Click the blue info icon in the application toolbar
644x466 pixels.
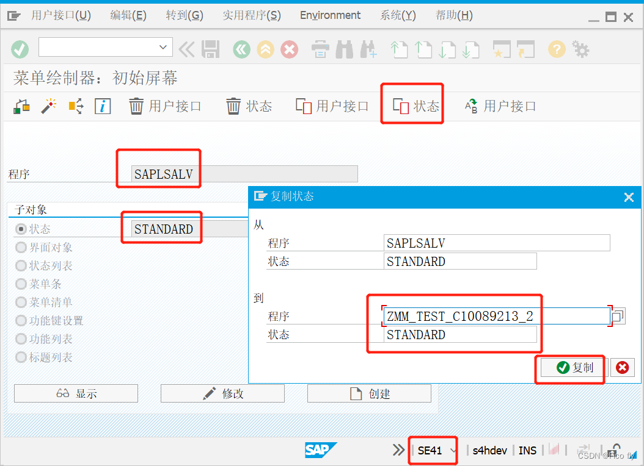point(102,106)
